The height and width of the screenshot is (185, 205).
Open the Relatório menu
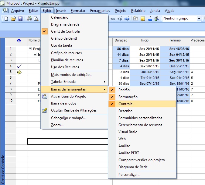pos(138,11)
